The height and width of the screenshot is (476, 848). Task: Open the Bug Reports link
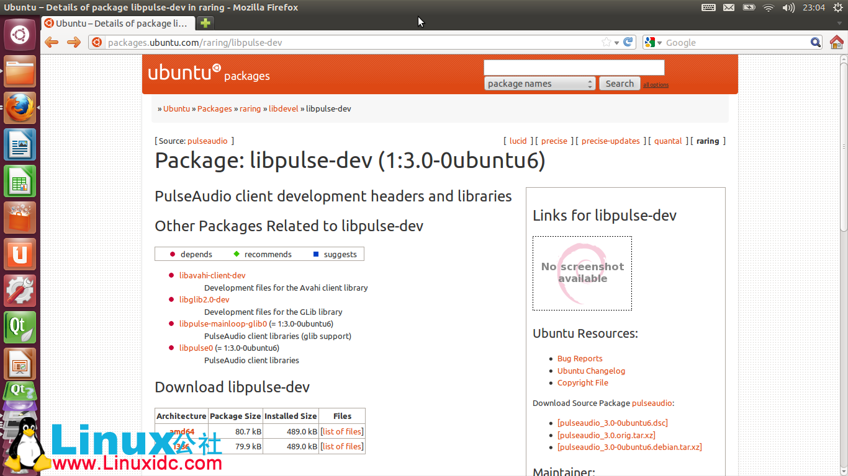[580, 358]
